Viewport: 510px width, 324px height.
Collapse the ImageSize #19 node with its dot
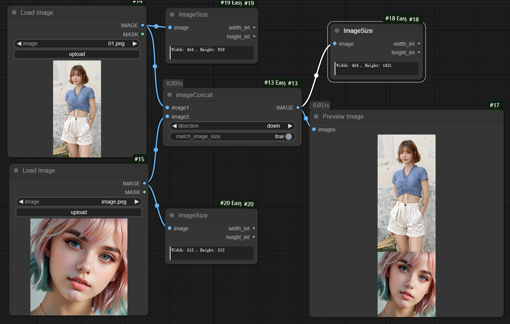(x=172, y=15)
